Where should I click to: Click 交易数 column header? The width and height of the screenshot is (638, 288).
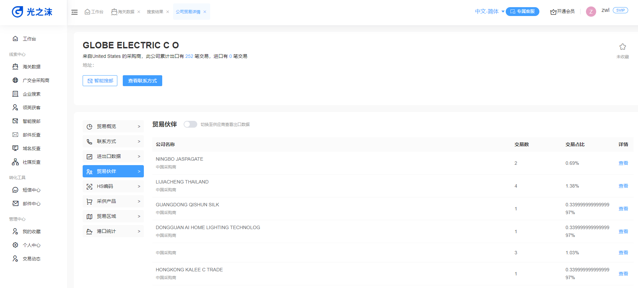click(x=521, y=144)
